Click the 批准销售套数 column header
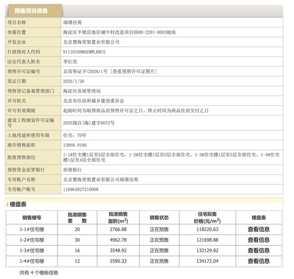Screen dimensions: 294x279 point(77,218)
